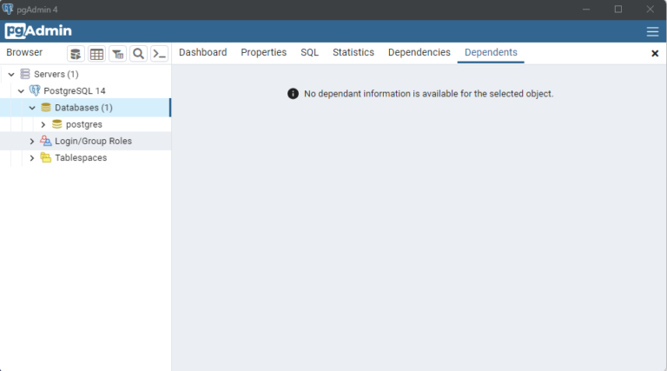
Task: Click the Filtered Rows toolbar icon
Action: click(x=117, y=54)
